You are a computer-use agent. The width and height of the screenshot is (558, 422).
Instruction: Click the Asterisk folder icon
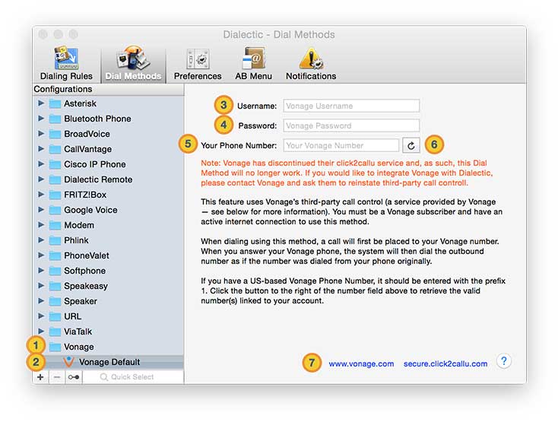click(x=55, y=103)
